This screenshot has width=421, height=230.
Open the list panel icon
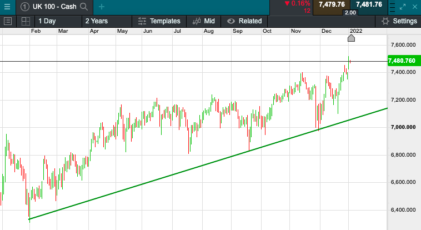click(8, 21)
